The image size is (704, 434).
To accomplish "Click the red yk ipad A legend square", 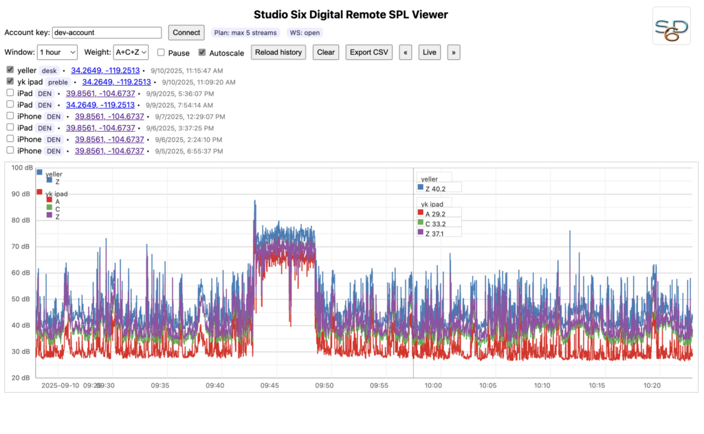I will coord(49,200).
